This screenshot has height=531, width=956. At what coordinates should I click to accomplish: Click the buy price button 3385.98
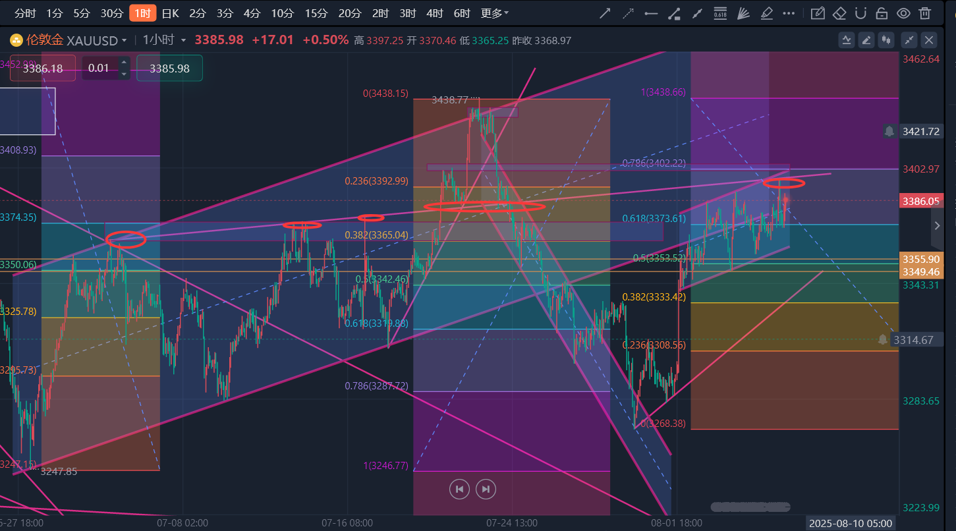tap(169, 68)
